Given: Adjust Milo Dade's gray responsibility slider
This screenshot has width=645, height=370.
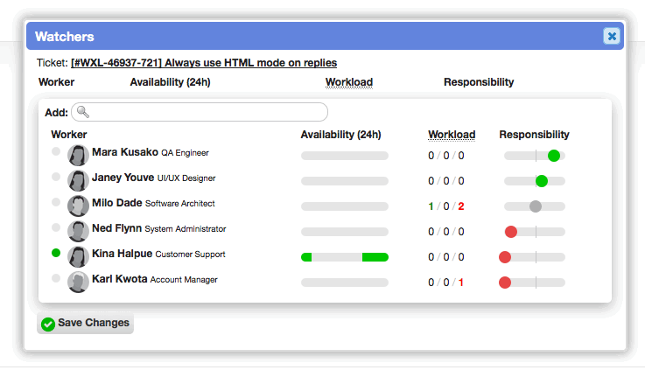Looking at the screenshot, I should (536, 206).
